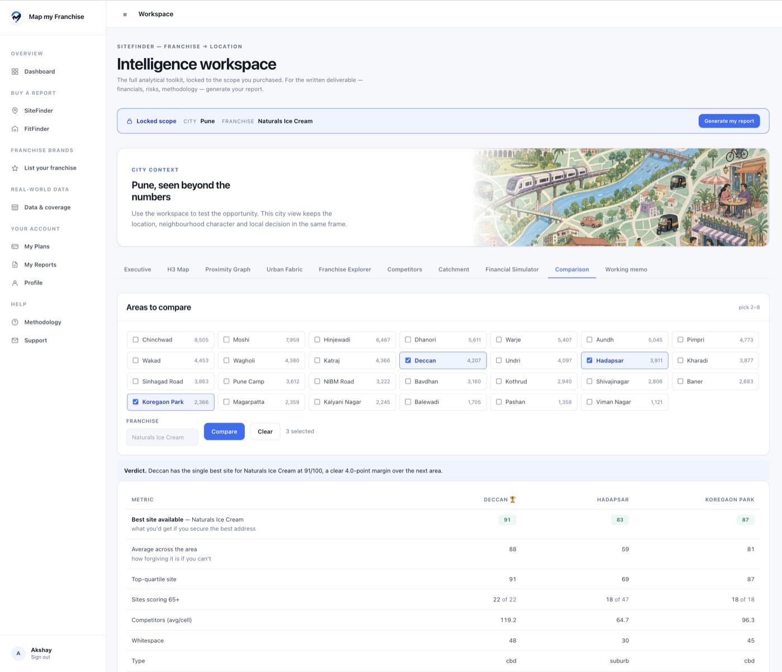This screenshot has height=672, width=782.
Task: Open the Urban Fabric tab
Action: 284,269
